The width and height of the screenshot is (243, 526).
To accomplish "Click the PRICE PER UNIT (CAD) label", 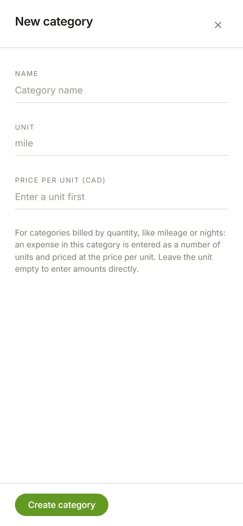I will (x=60, y=180).
